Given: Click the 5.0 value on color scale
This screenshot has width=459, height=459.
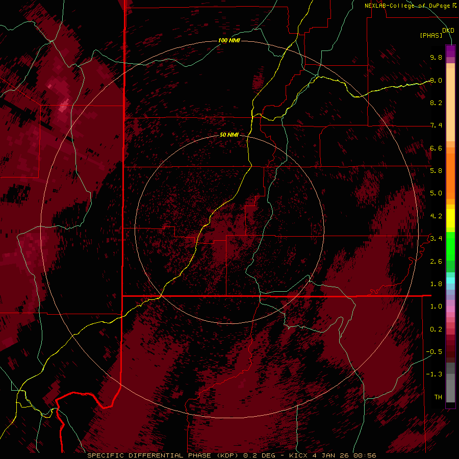Looking at the screenshot, I should coord(436,193).
